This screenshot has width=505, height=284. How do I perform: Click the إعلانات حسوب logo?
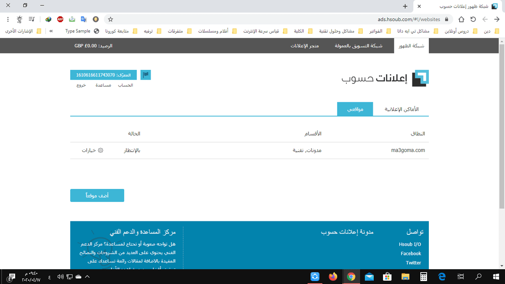(x=385, y=78)
